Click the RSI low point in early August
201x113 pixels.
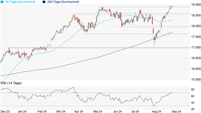click(x=154, y=106)
